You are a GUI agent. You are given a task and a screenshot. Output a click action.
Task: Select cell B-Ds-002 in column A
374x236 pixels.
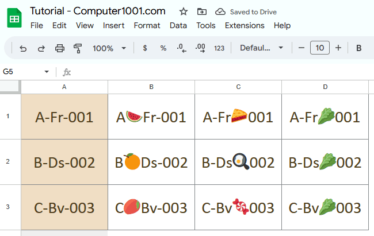(64, 162)
